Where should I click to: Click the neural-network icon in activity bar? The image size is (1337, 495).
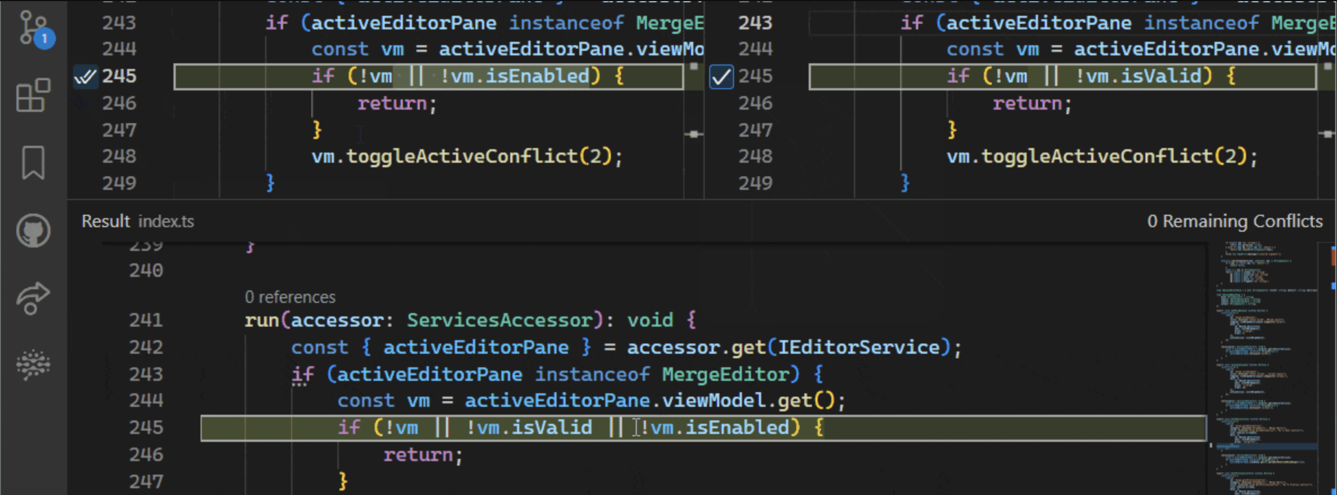[33, 364]
